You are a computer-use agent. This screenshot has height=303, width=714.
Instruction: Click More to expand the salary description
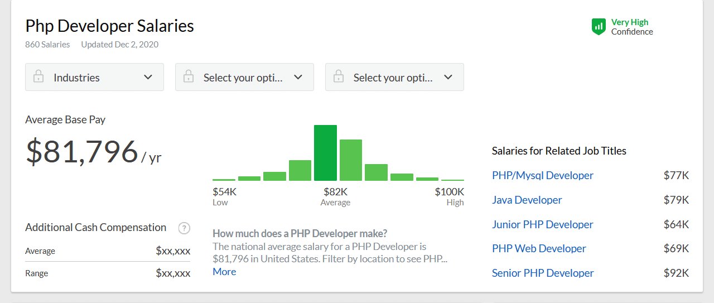(224, 272)
